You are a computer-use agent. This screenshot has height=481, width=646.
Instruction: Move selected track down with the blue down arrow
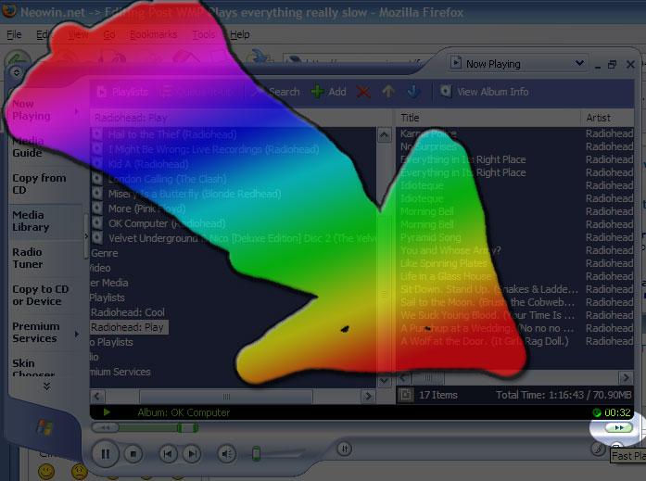(x=414, y=92)
